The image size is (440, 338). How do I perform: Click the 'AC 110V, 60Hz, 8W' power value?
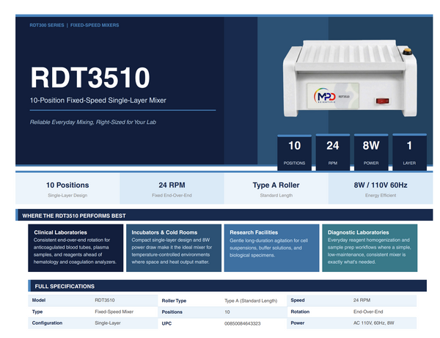coord(374,323)
